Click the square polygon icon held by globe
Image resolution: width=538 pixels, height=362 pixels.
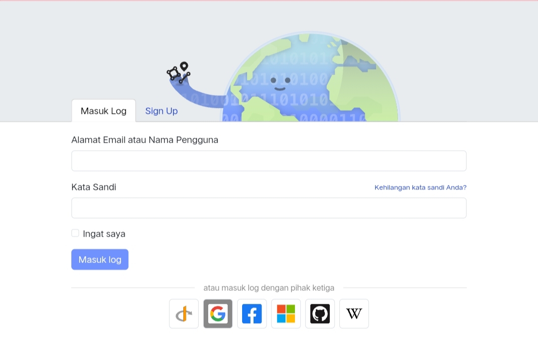(x=173, y=73)
